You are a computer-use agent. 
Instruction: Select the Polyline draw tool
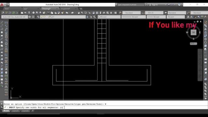pos(2,29)
